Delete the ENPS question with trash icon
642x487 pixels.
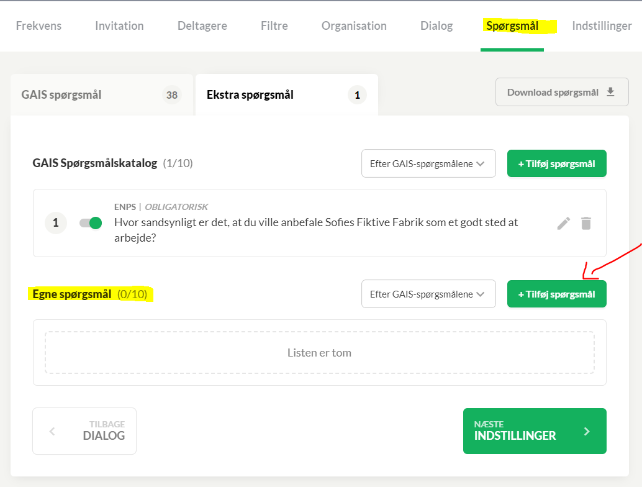pos(586,223)
